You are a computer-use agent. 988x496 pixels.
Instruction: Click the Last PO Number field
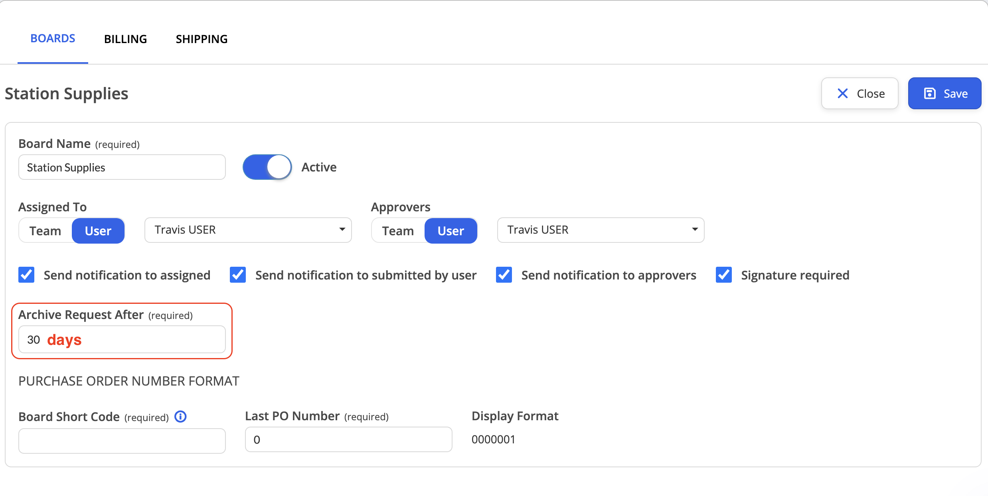click(x=349, y=439)
